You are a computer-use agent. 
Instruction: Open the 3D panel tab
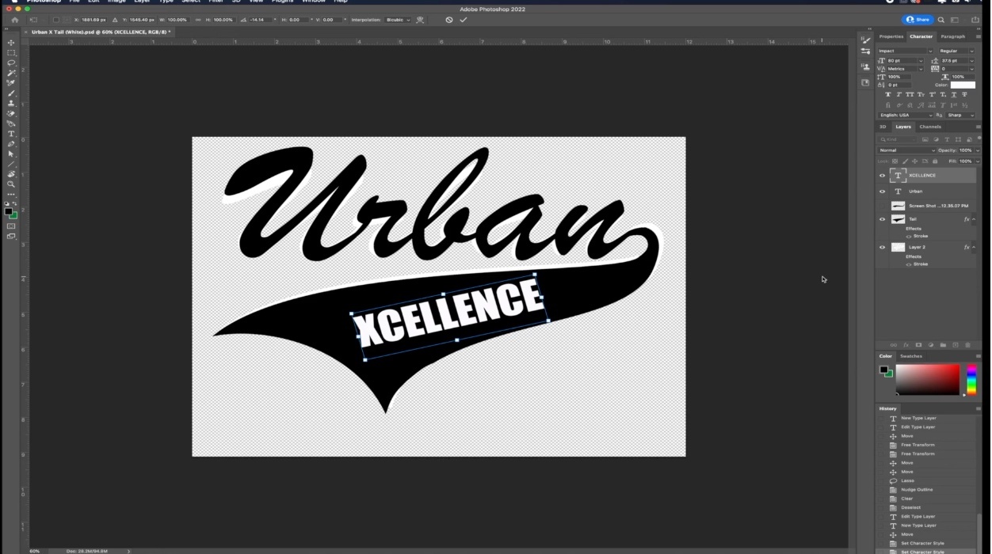(x=883, y=127)
